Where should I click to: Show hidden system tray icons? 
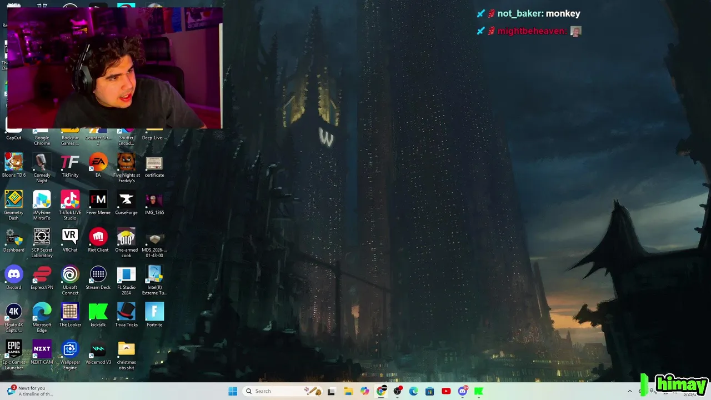point(629,391)
